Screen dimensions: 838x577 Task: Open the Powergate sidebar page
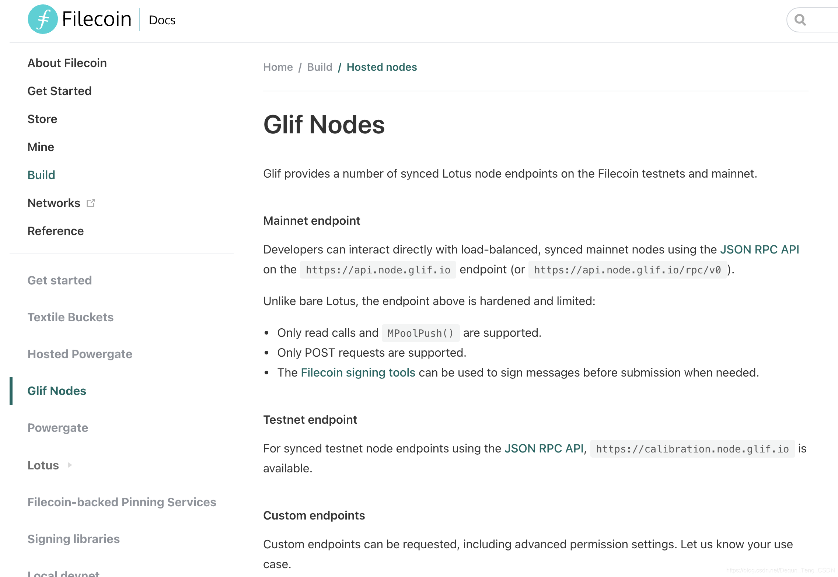pyautogui.click(x=58, y=428)
